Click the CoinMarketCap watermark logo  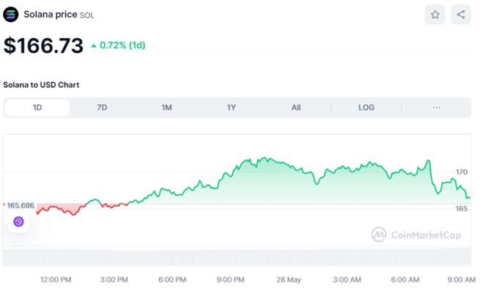[416, 235]
